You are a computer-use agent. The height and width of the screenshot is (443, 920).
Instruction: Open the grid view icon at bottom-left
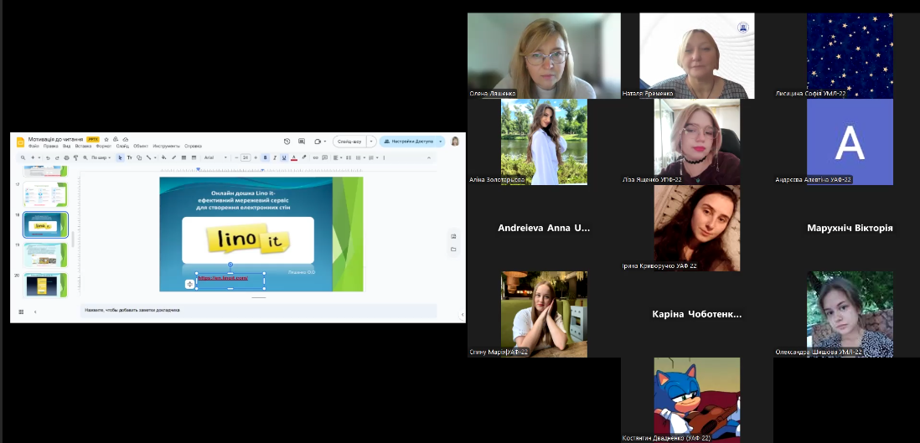20,312
